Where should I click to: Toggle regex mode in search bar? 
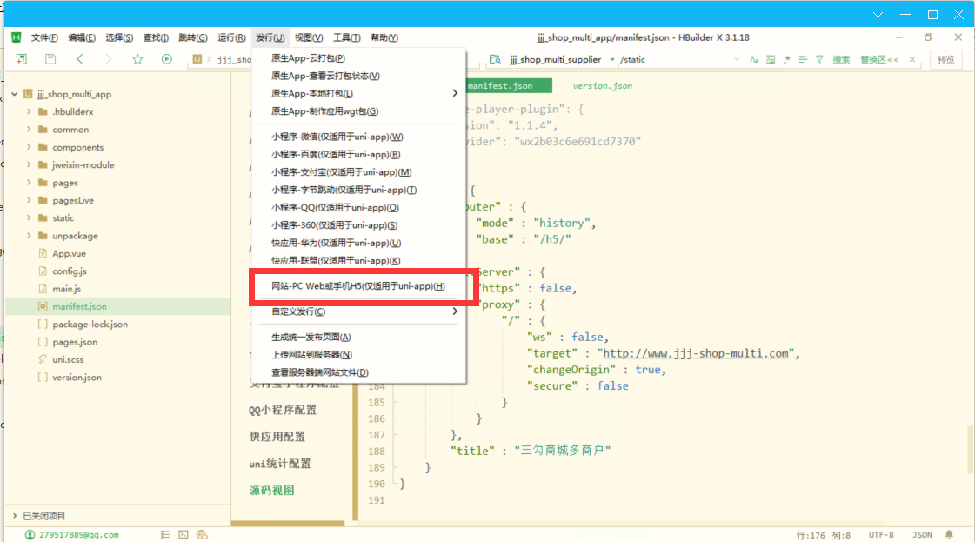(x=786, y=60)
